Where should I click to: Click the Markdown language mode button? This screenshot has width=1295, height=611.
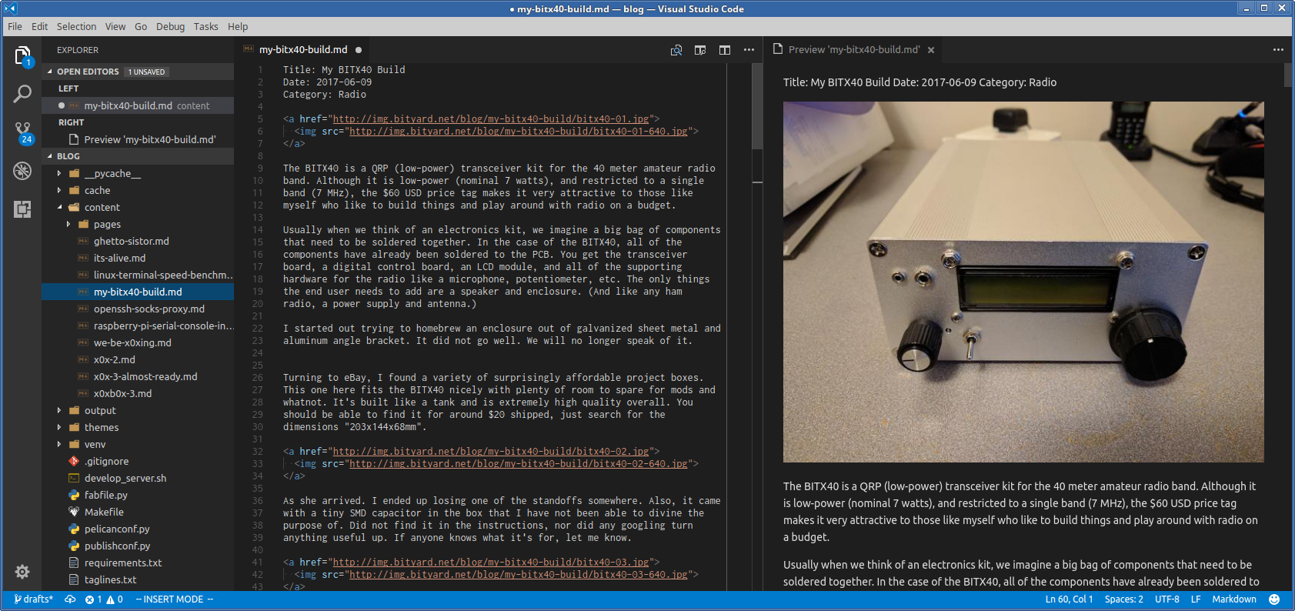point(1233,599)
